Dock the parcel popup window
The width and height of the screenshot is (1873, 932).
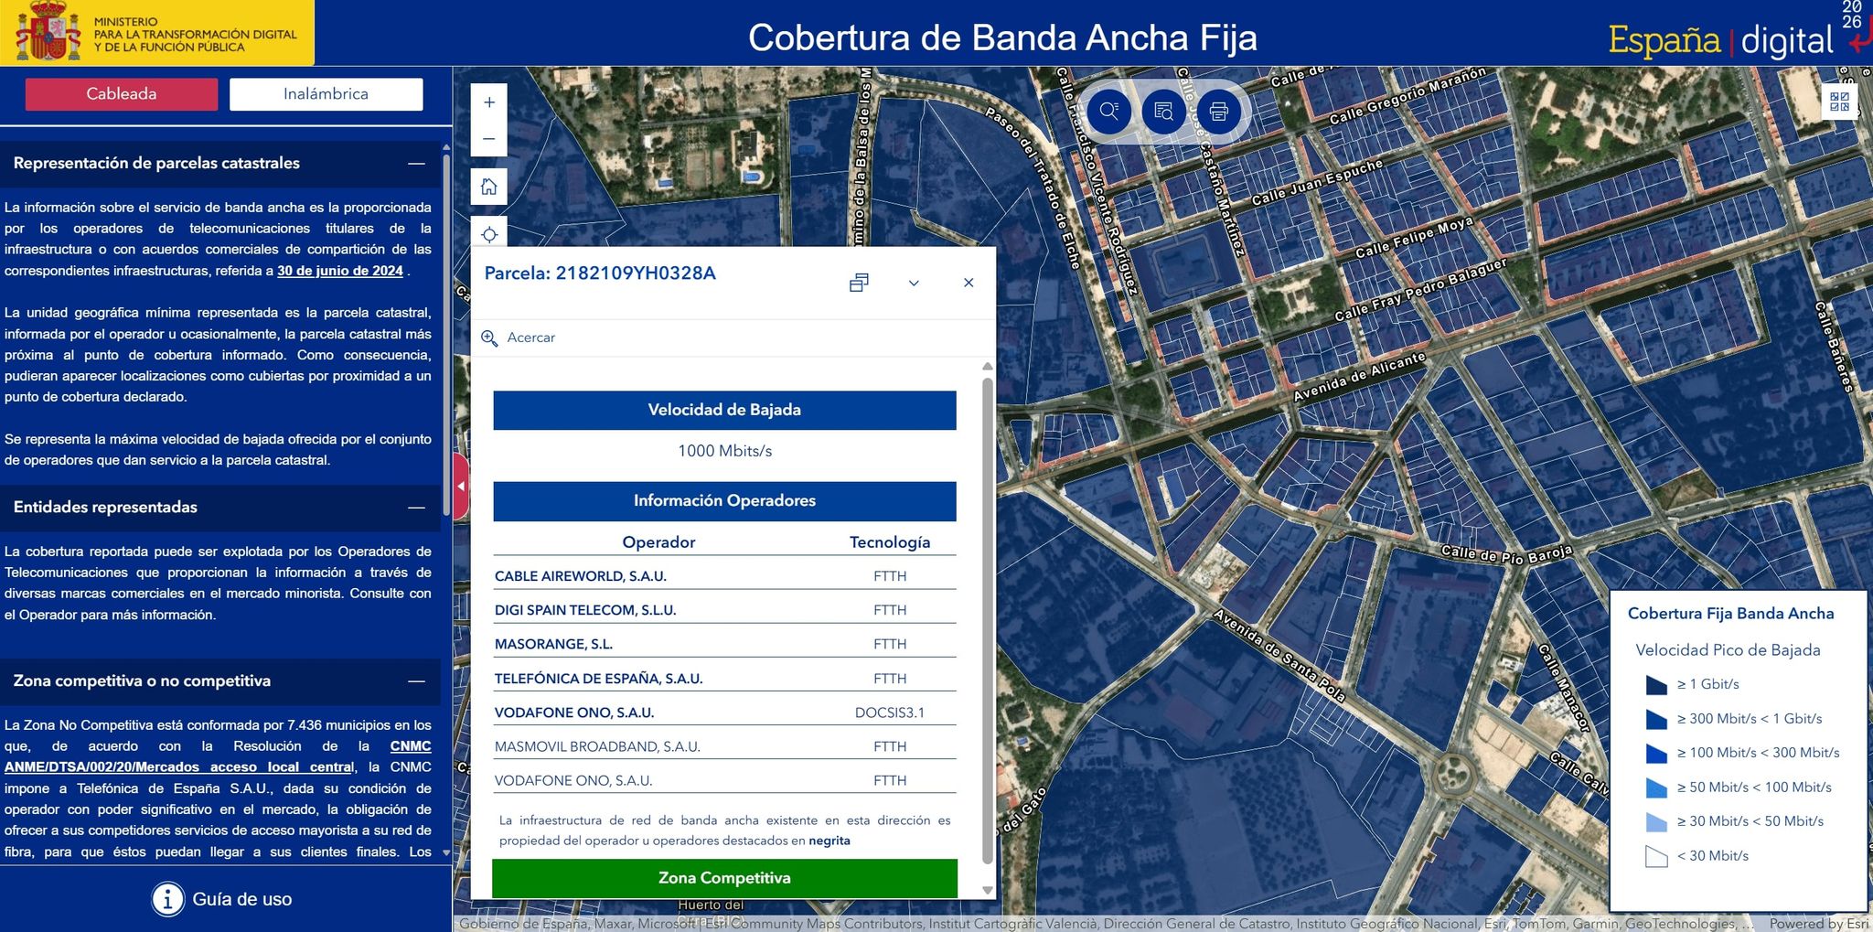(x=859, y=283)
